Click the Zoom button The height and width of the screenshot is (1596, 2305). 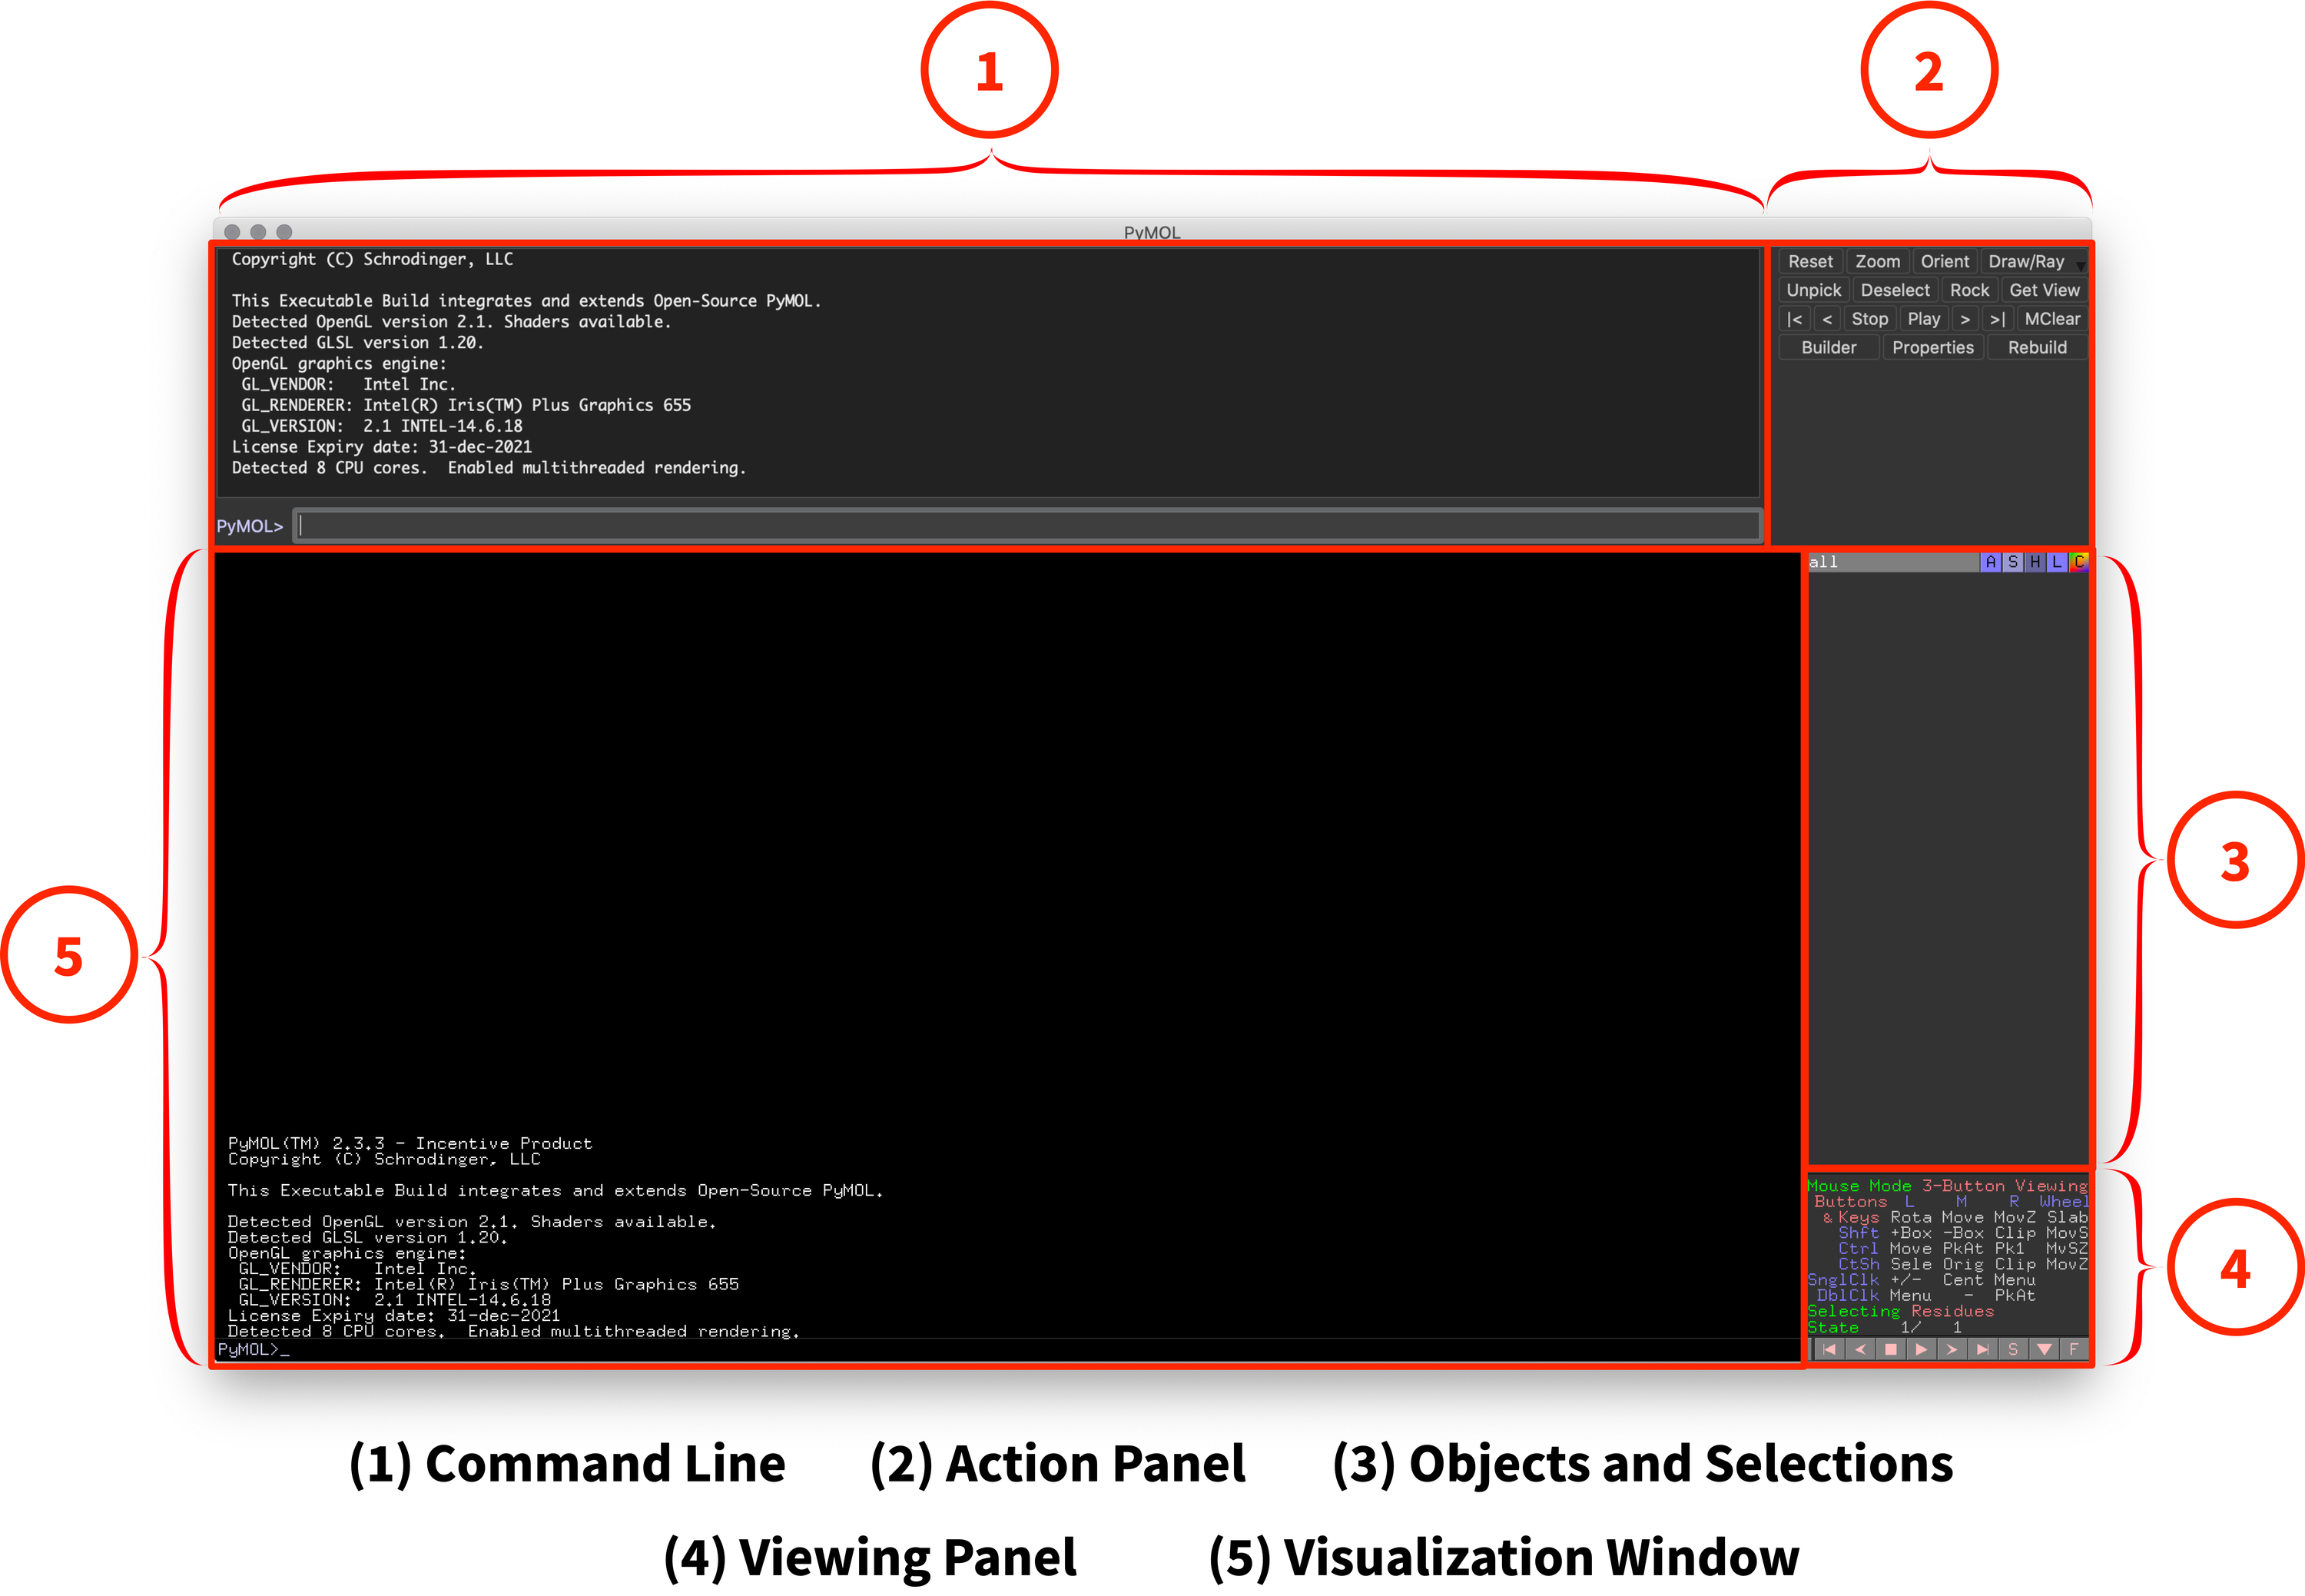point(1877,261)
